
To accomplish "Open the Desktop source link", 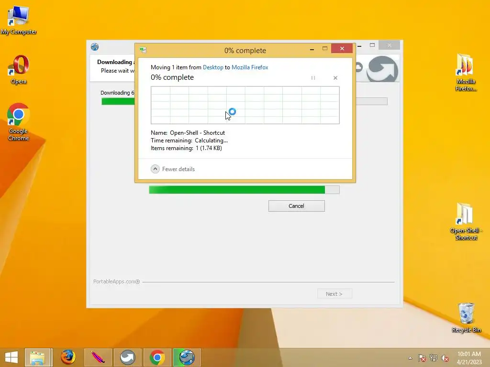I will click(x=213, y=67).
